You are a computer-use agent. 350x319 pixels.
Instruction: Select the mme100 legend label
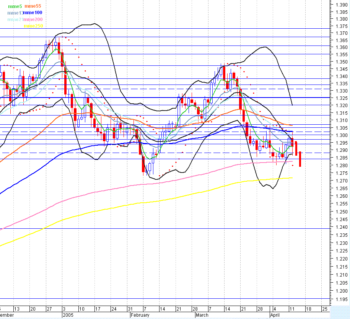tap(33, 13)
